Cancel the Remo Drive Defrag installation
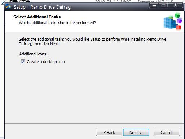Viewport: 185px width, 139px height. pos(167,133)
